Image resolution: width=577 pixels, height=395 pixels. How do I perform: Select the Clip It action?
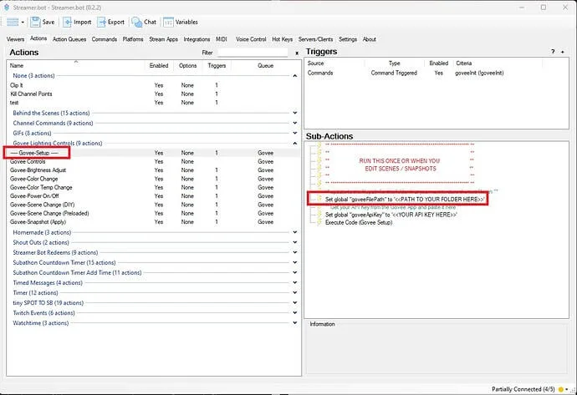(153, 85)
